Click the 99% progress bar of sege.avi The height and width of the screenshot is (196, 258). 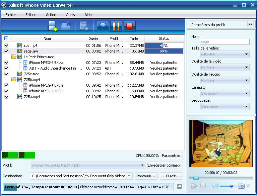[x=164, y=51]
